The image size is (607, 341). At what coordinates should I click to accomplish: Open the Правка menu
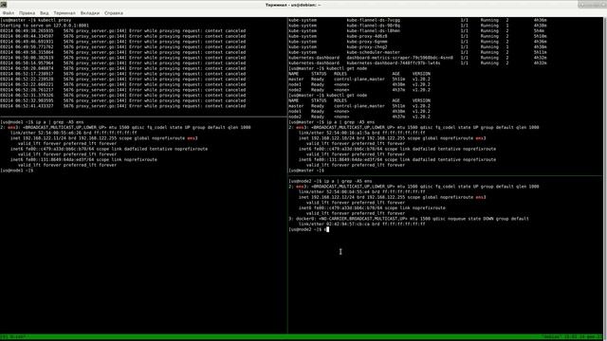point(27,13)
